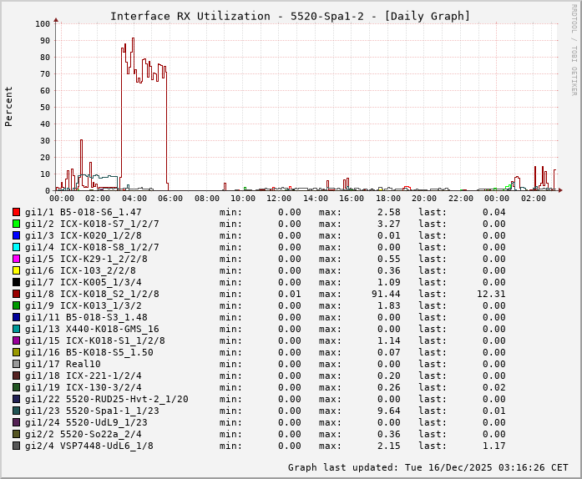Select the cyan swatch for gi1/4 ICX-K018-S8_1/2/7
Viewport: 582px width, 479px height.
16,247
